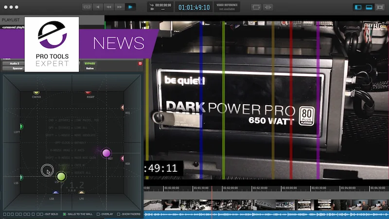Click the main timecode 01:01:49:10
This screenshot has width=389, height=219.
coord(194,7)
